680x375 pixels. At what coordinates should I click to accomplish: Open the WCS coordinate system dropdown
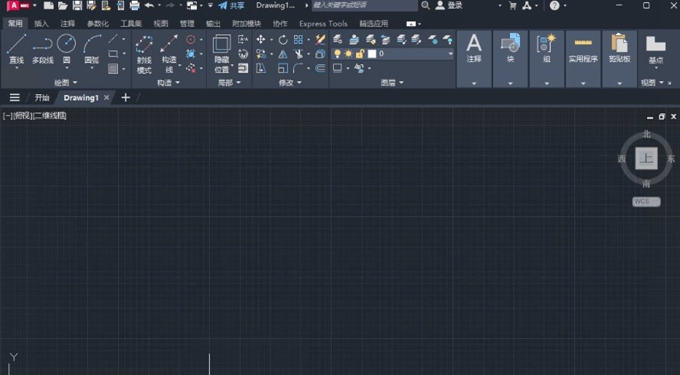click(x=646, y=201)
